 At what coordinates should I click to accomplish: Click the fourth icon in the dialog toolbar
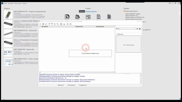pyautogui.click(x=49, y=24)
